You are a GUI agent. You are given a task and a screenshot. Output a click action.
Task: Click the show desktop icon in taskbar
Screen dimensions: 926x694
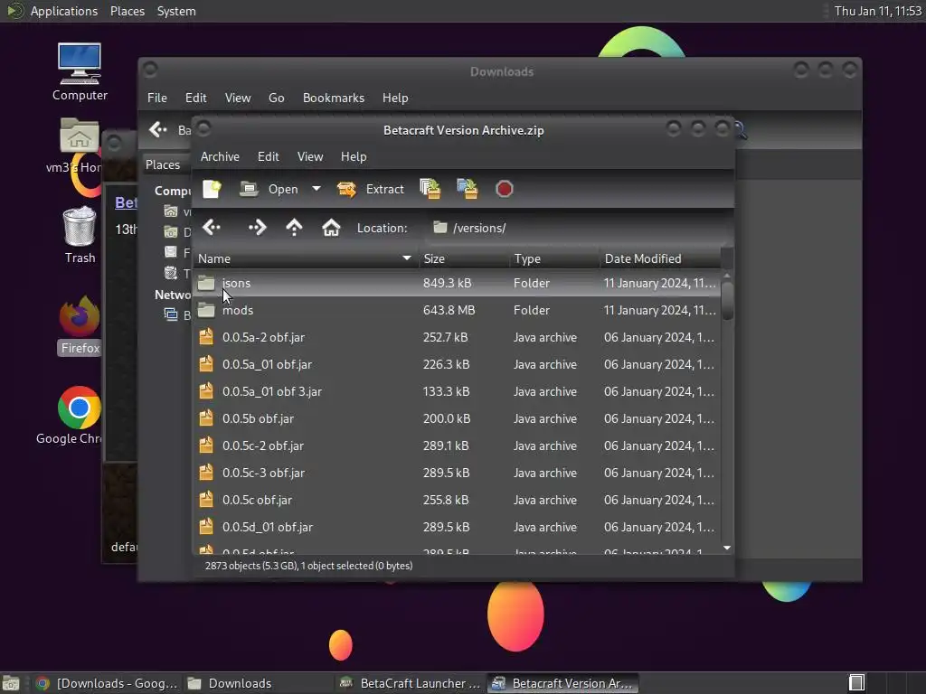11,683
